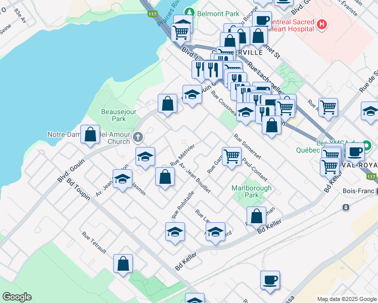Click the Belmont Park label
Viewport: 378px width, 303px height.
click(x=218, y=14)
